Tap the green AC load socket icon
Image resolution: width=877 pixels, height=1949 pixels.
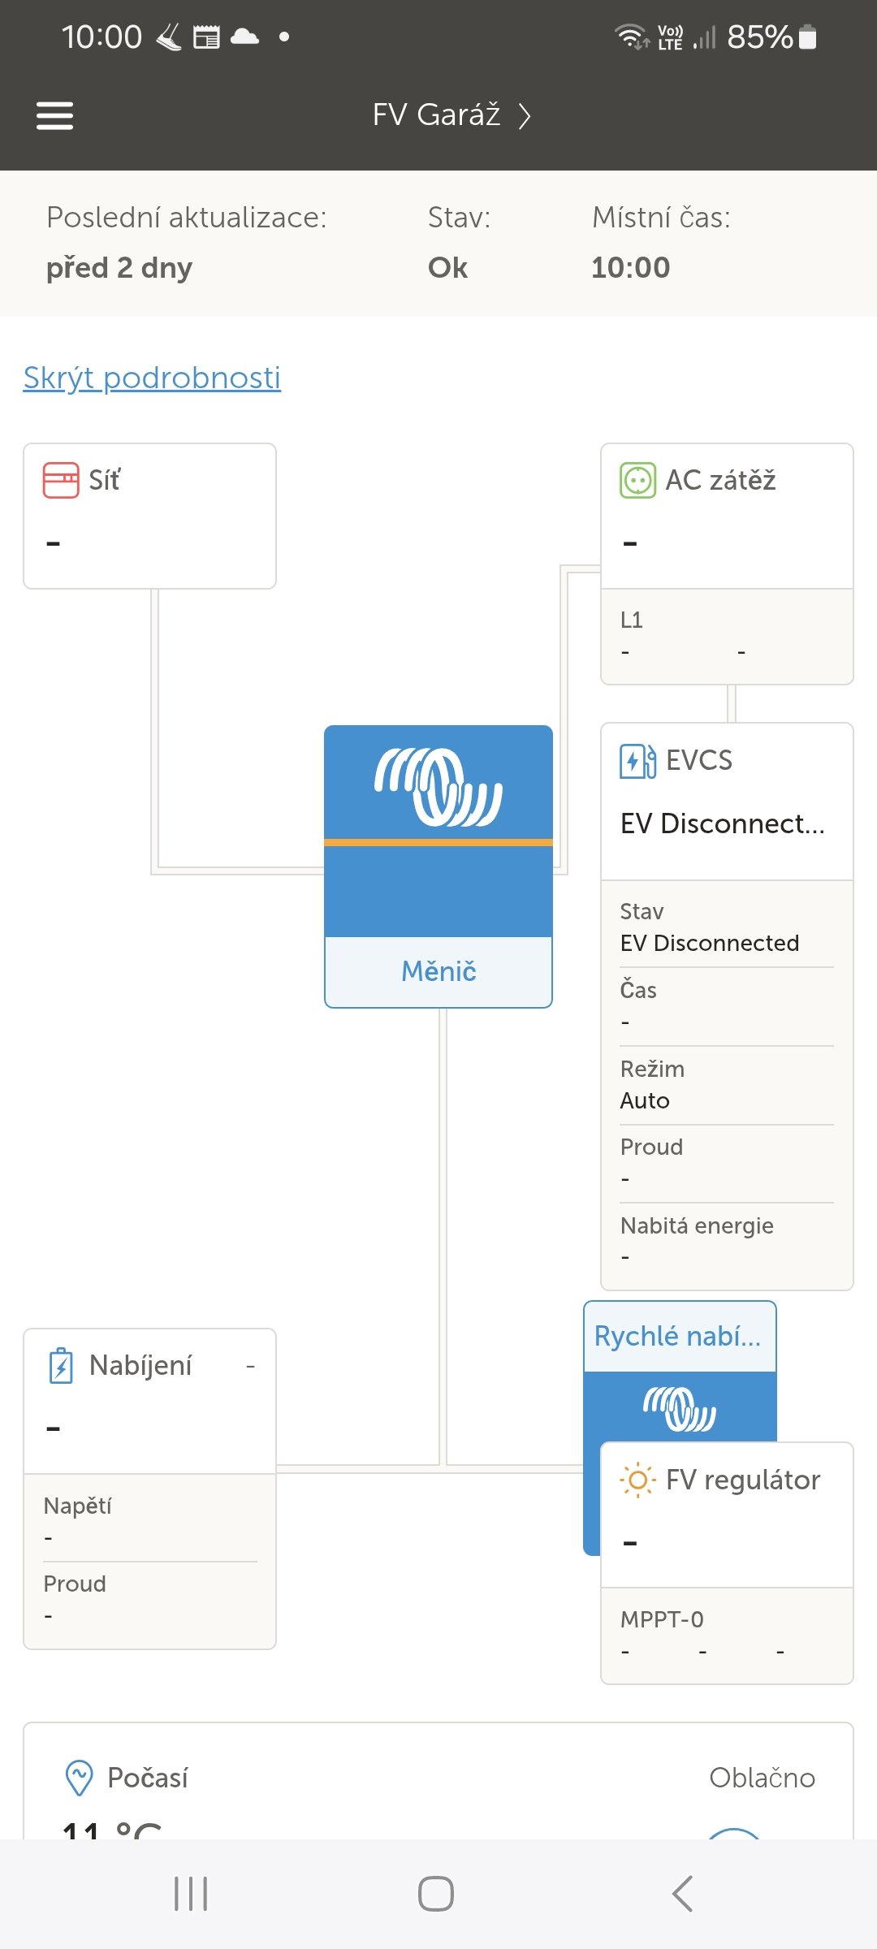637,480
